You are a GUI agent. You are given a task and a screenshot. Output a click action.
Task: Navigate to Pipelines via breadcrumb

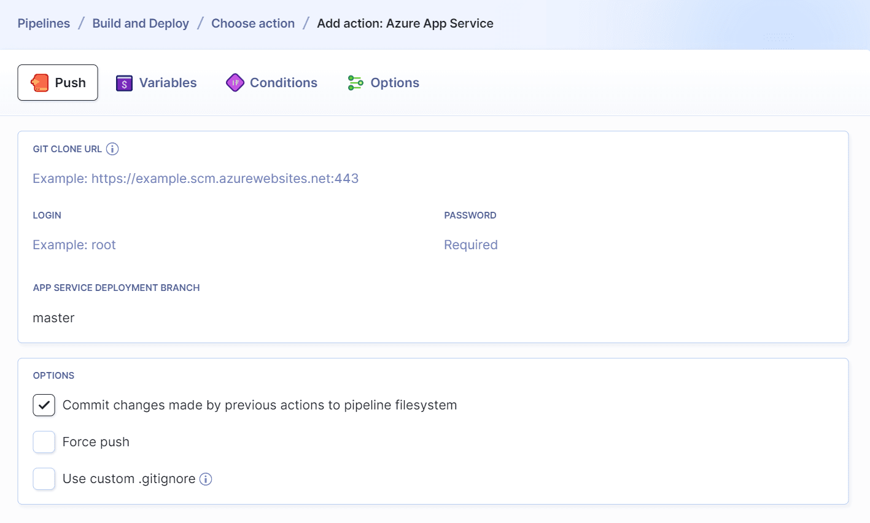pos(44,23)
